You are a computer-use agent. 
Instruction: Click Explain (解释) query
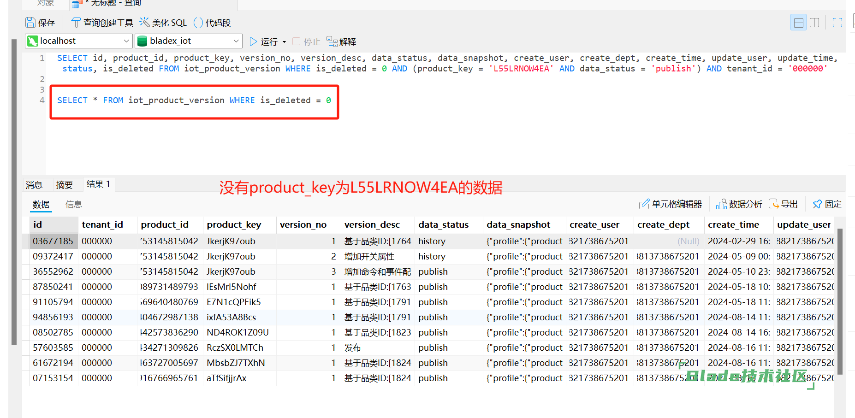click(x=341, y=41)
